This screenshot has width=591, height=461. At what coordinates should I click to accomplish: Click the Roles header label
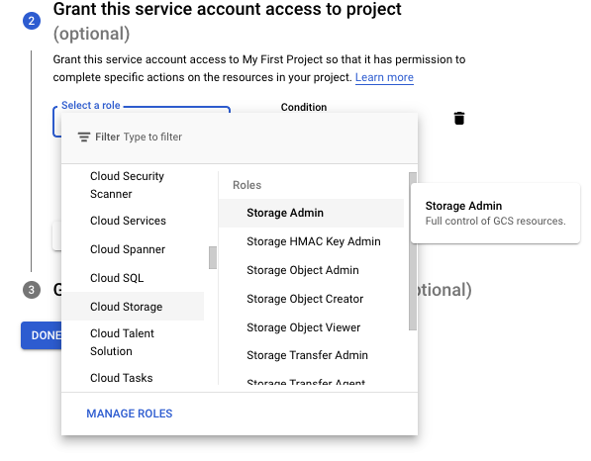tap(246, 185)
